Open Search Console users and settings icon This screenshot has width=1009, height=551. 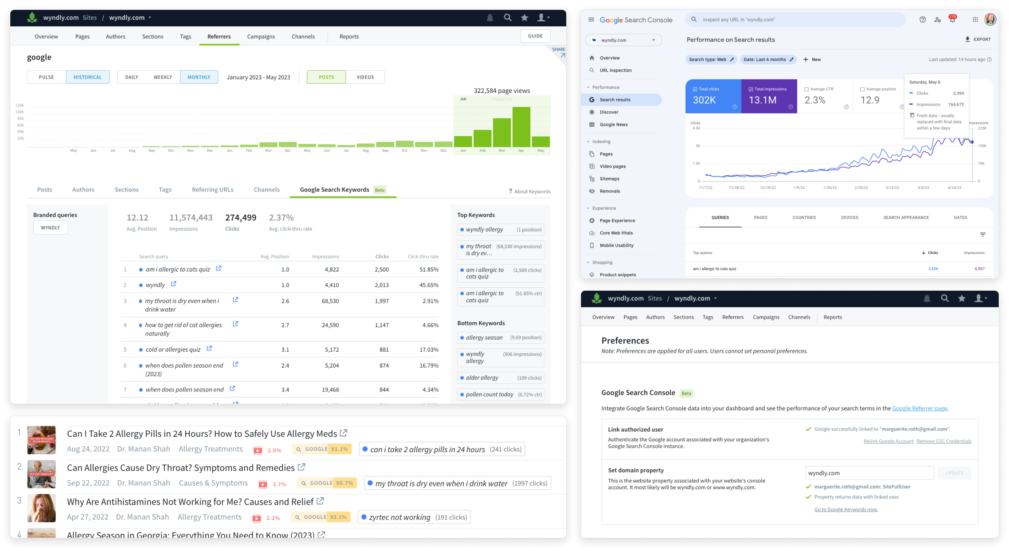[x=937, y=20]
